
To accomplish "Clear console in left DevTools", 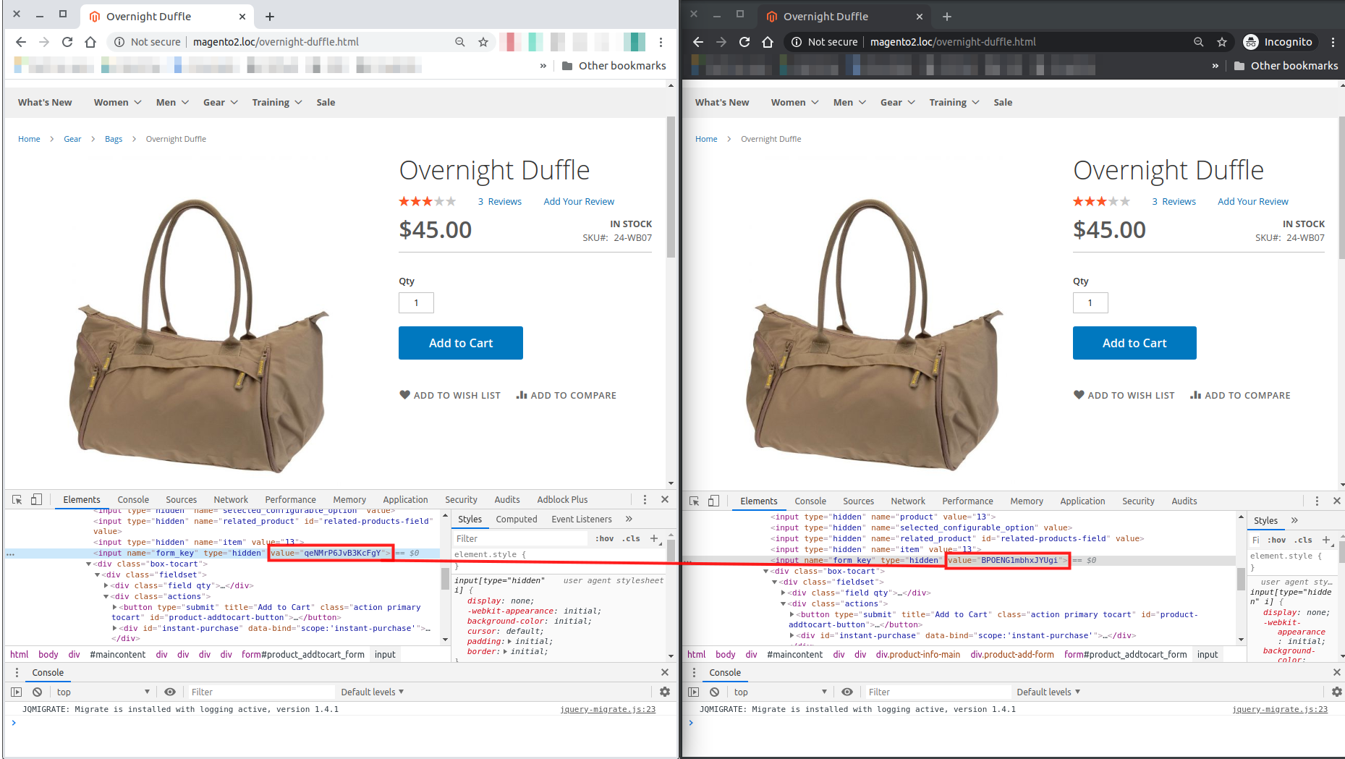I will 38,692.
